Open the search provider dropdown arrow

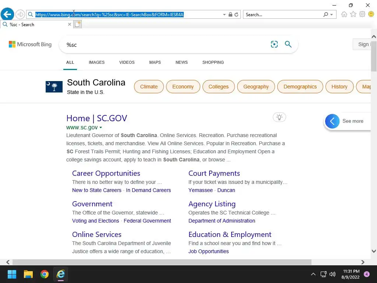(332, 15)
